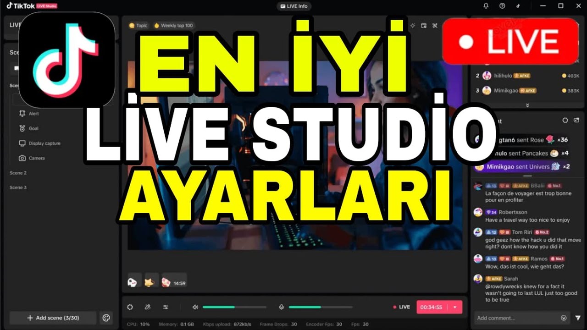Viewport: 587px width, 330px height.
Task: Click the sparkle effects icon above preview
Action: tap(413, 26)
